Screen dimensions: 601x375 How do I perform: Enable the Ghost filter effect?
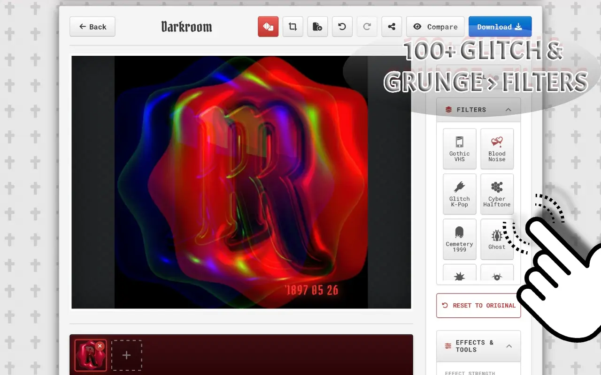coord(497,239)
